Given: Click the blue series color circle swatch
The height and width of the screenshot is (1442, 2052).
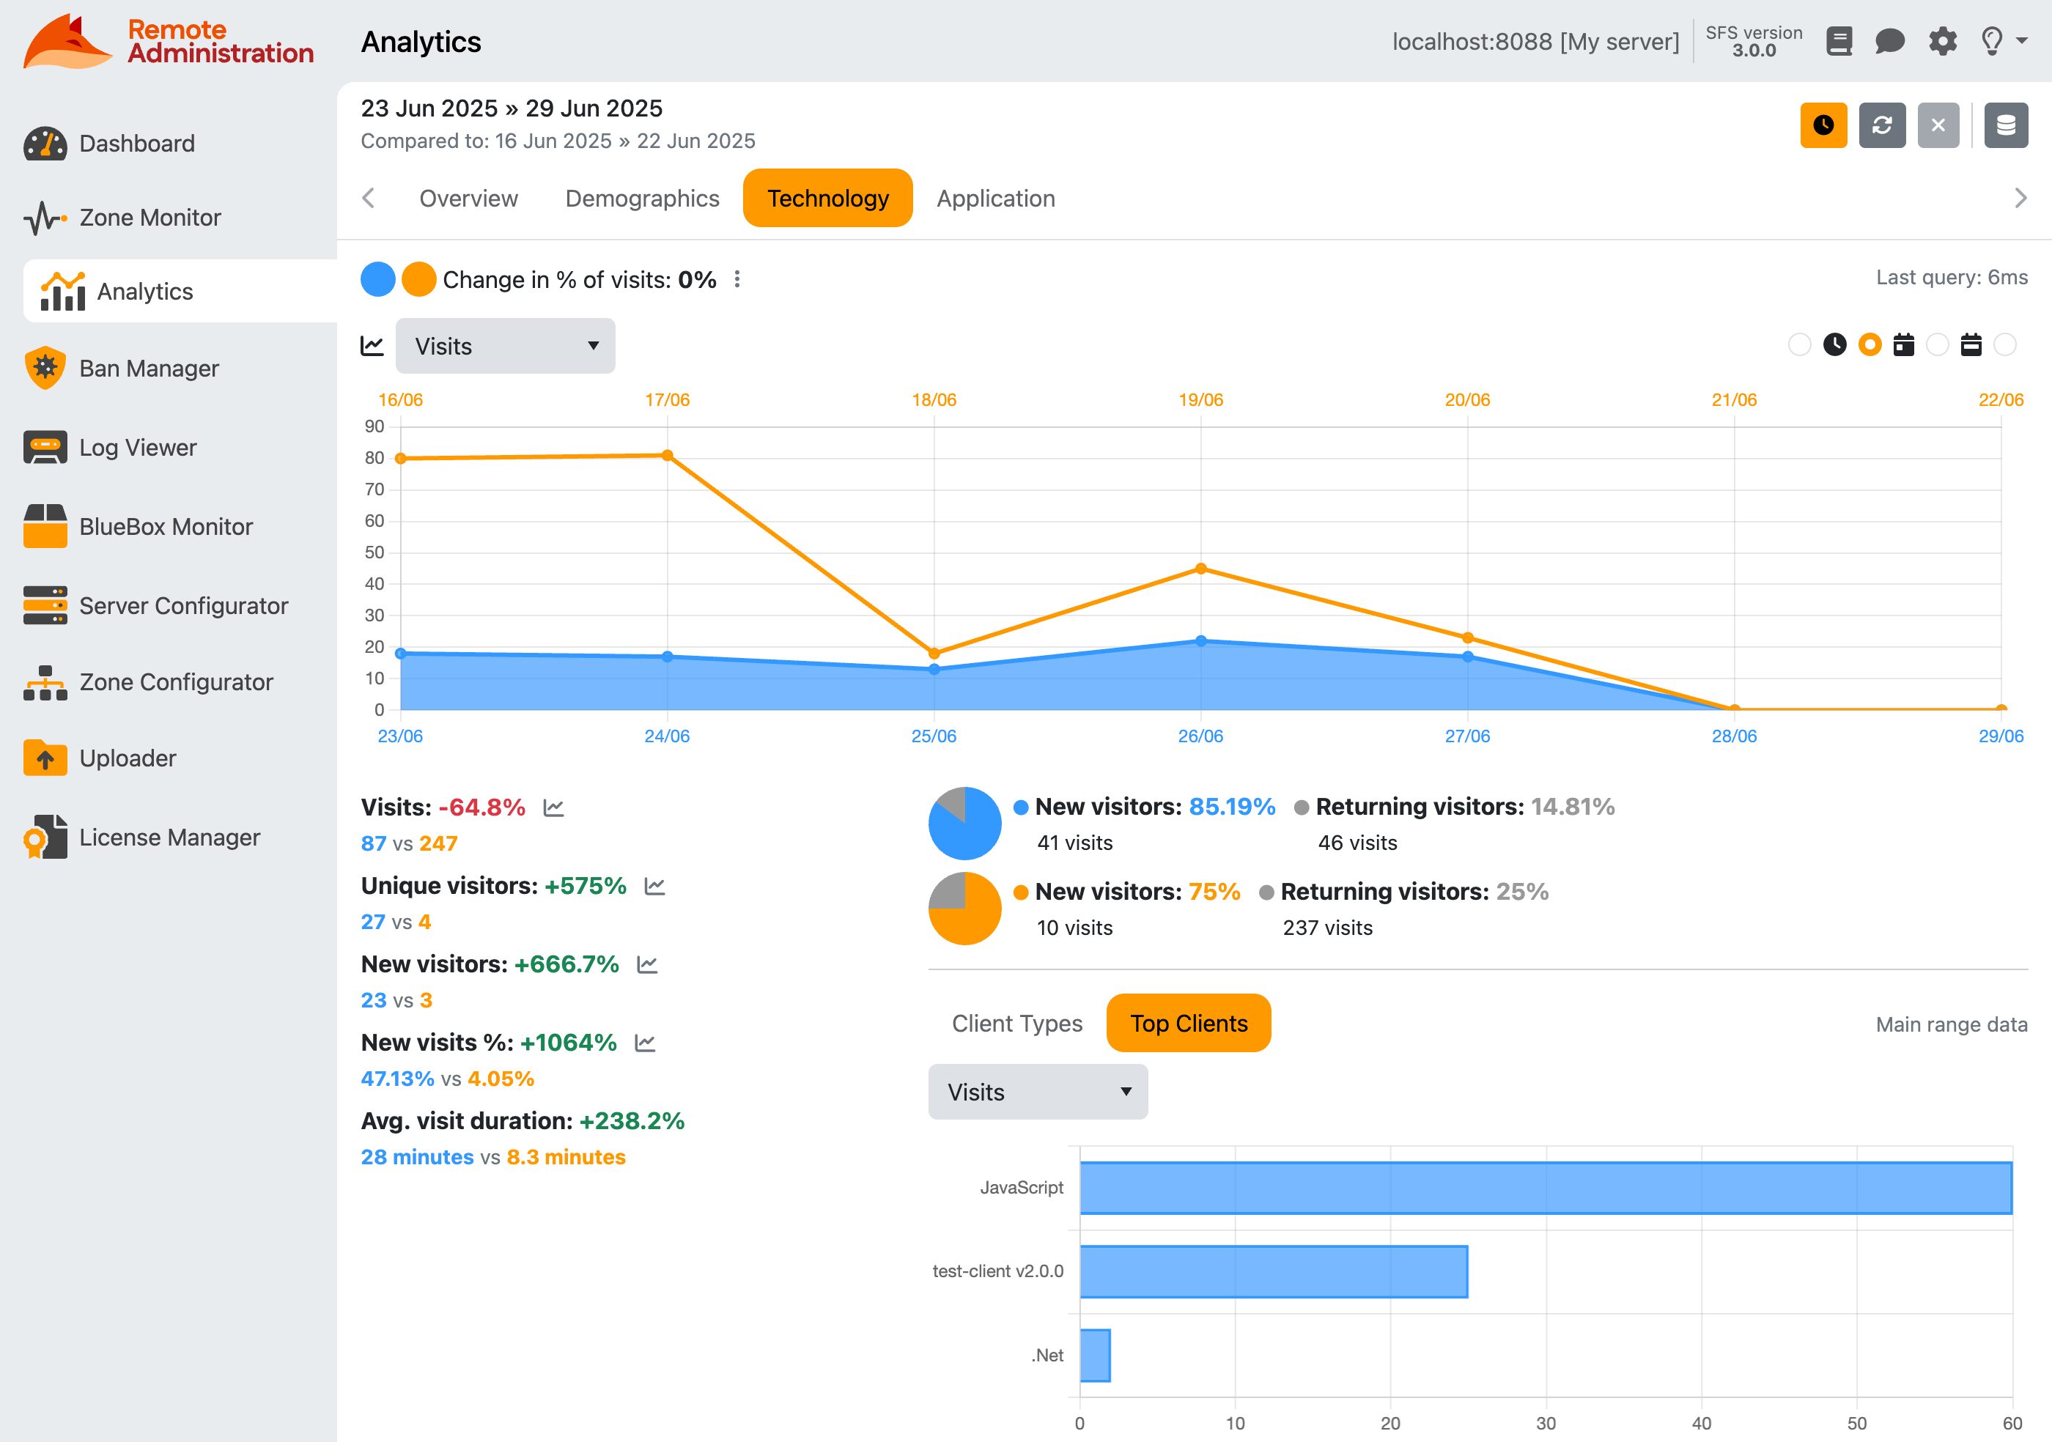Looking at the screenshot, I should 377,278.
